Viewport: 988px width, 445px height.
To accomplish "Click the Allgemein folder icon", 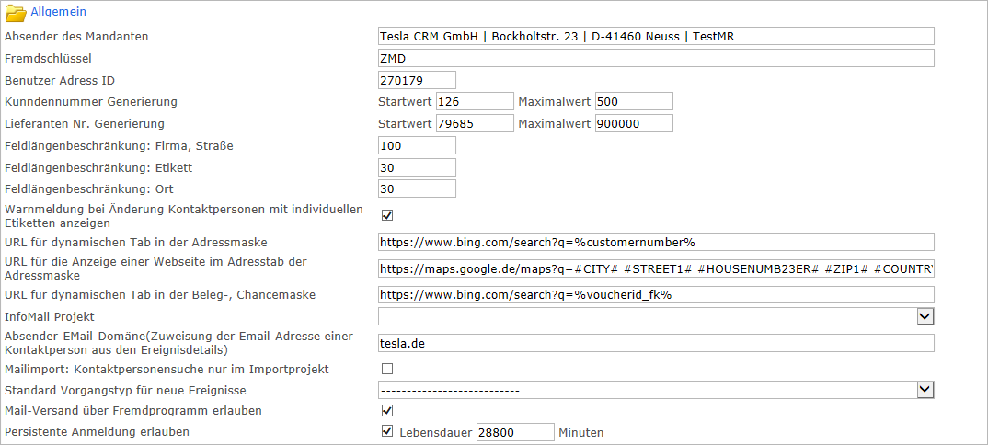I will pyautogui.click(x=16, y=13).
